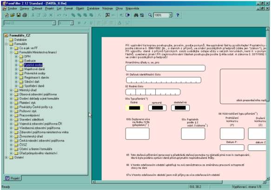The image size is (271, 190).
Task: Open the font name dropdown
Action: [x=54, y=23]
